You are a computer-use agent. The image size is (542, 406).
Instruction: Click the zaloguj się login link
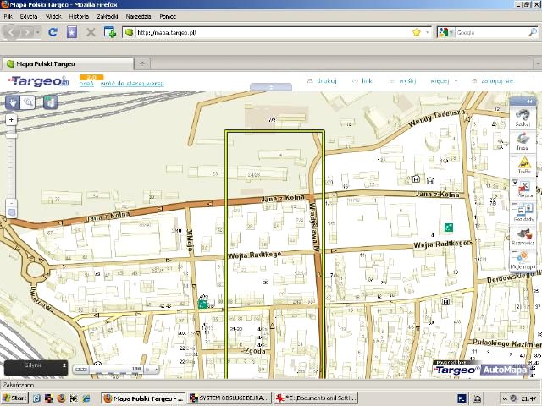pyautogui.click(x=493, y=81)
